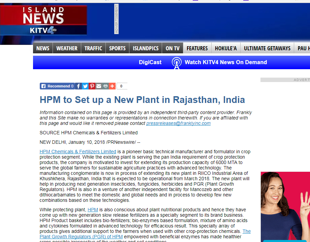Open the Hokule'a section

226,48
